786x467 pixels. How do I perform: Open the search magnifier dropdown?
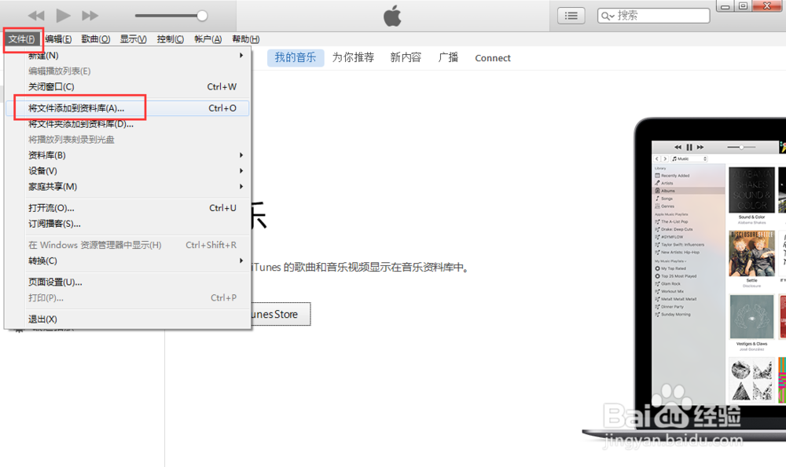pyautogui.click(x=608, y=16)
